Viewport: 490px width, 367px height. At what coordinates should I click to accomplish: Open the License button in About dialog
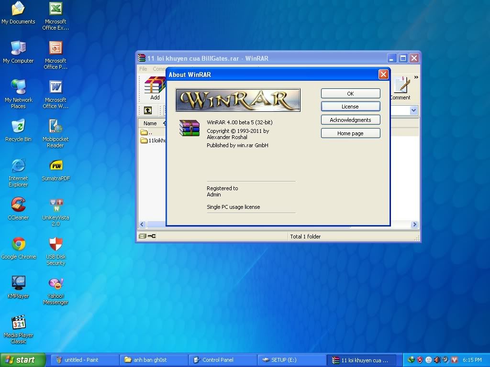point(350,107)
